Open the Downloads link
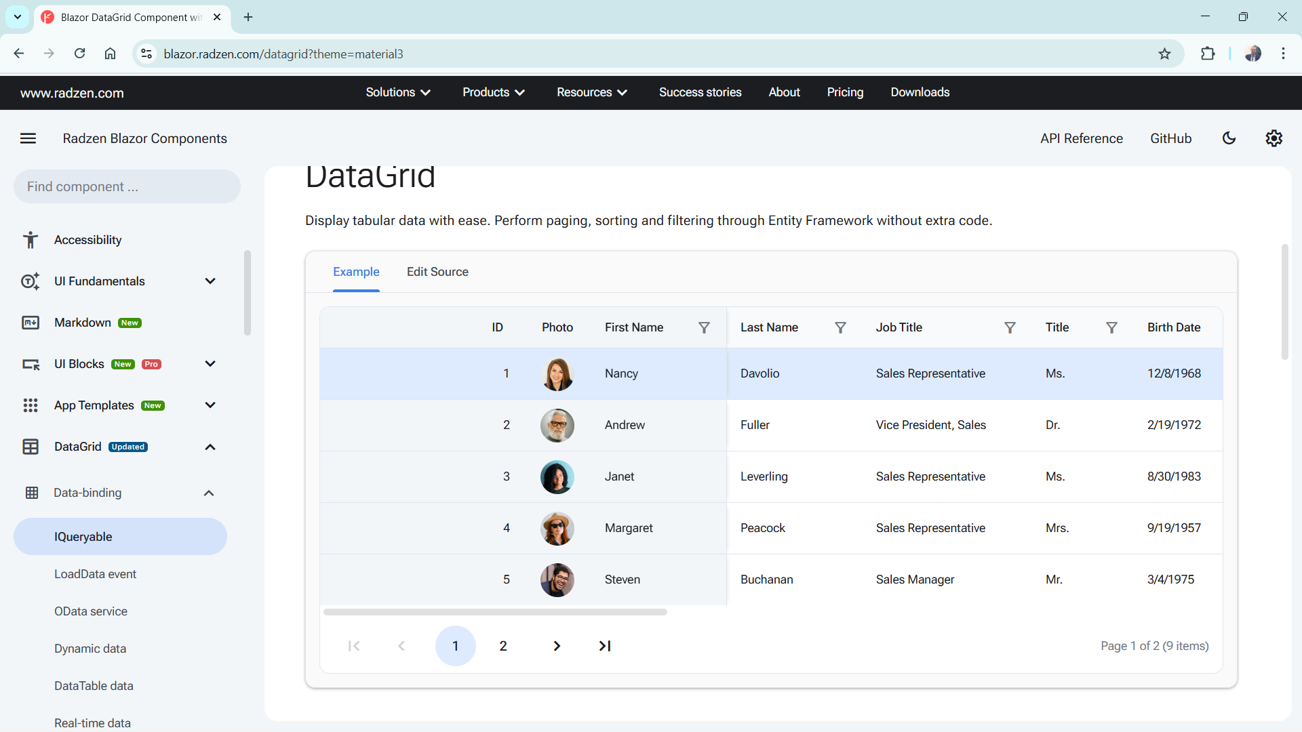The image size is (1302, 732). 920,92
